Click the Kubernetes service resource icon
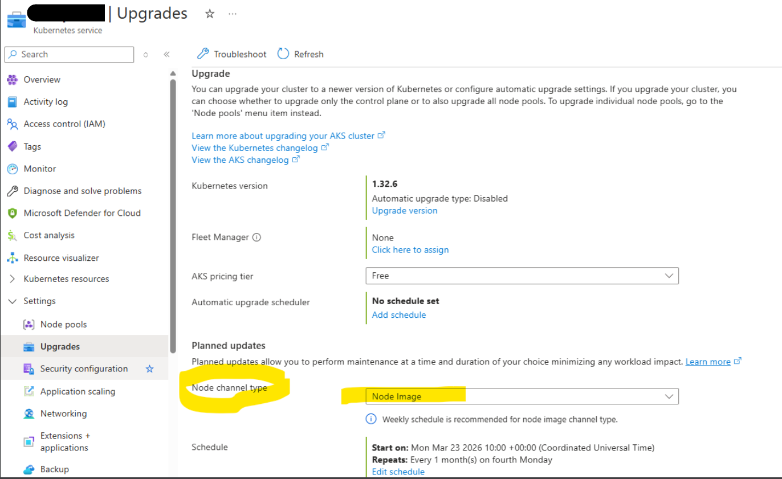The image size is (782, 479). [x=16, y=19]
